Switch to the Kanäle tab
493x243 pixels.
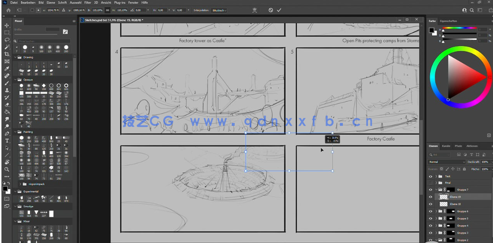[x=446, y=146]
